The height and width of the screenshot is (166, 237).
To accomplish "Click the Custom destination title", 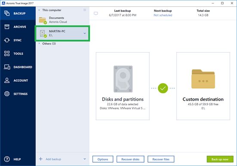I will coord(203,99).
